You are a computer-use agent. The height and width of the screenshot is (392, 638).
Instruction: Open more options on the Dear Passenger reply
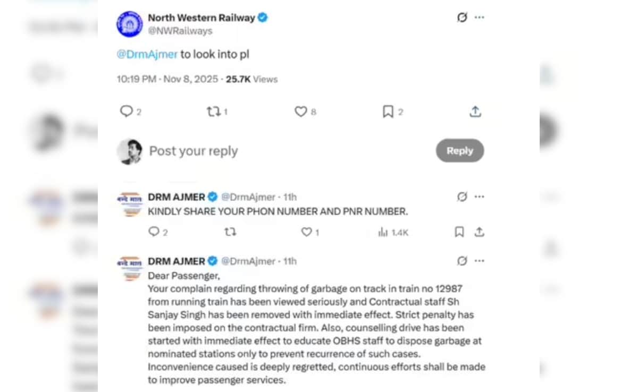point(480,260)
